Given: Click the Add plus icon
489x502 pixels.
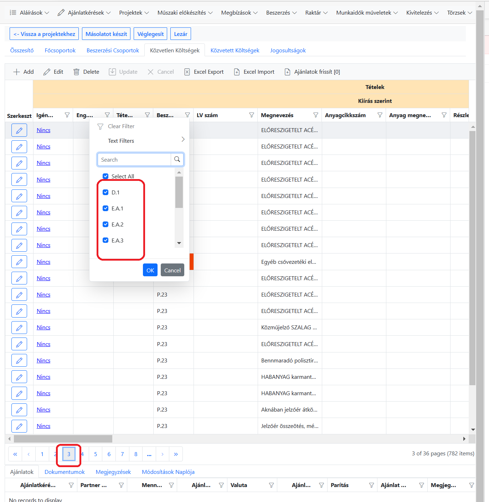Looking at the screenshot, I should 16,72.
